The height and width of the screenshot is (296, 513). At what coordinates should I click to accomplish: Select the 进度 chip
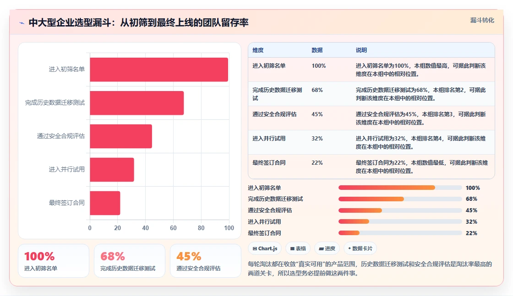coord(327,248)
